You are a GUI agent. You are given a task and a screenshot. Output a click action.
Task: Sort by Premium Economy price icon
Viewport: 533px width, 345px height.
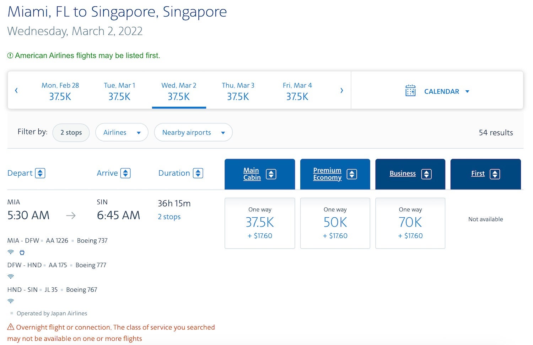click(352, 174)
